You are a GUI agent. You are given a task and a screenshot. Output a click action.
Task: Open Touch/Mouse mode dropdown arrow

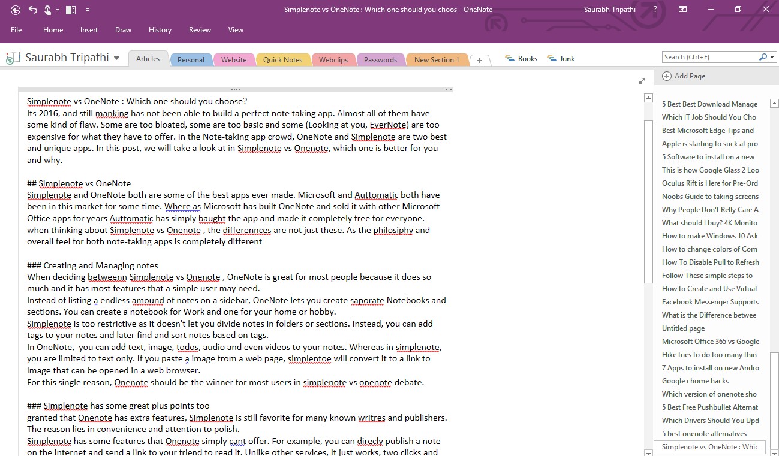(x=58, y=10)
